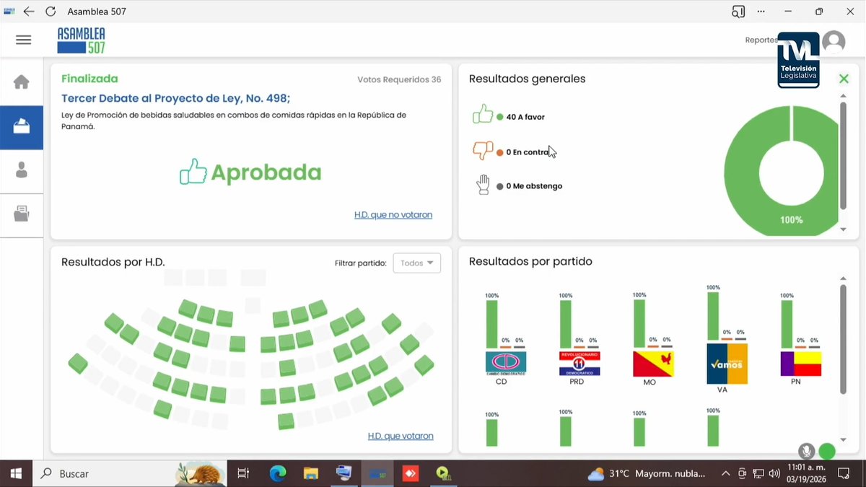Click the Windows search box Buscar
The height and width of the screenshot is (487, 866).
tap(130, 473)
